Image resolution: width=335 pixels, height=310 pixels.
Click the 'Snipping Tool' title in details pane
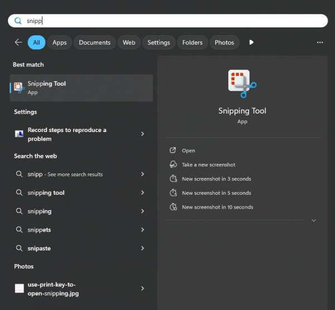(x=242, y=111)
